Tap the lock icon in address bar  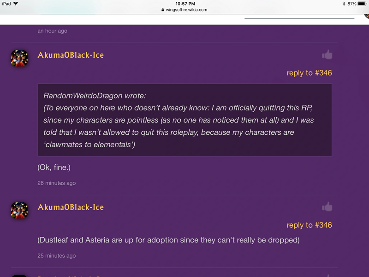pos(162,10)
